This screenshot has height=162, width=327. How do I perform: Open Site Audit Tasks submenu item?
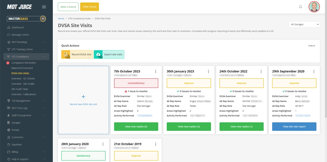click(20, 89)
